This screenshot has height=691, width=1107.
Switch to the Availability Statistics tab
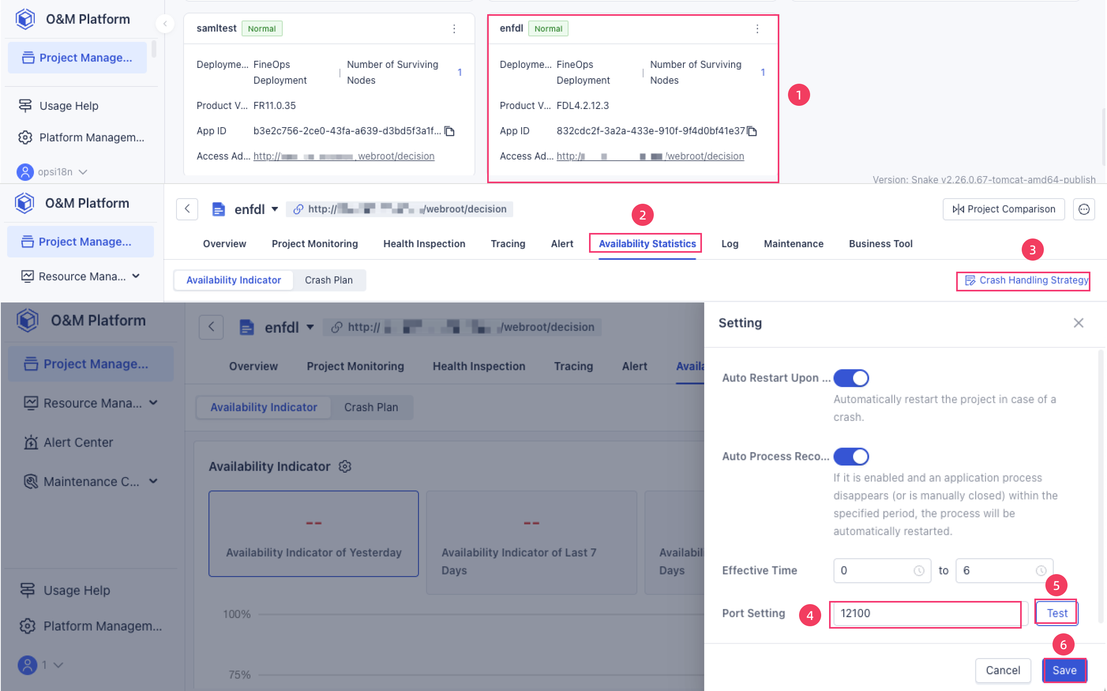[647, 244]
